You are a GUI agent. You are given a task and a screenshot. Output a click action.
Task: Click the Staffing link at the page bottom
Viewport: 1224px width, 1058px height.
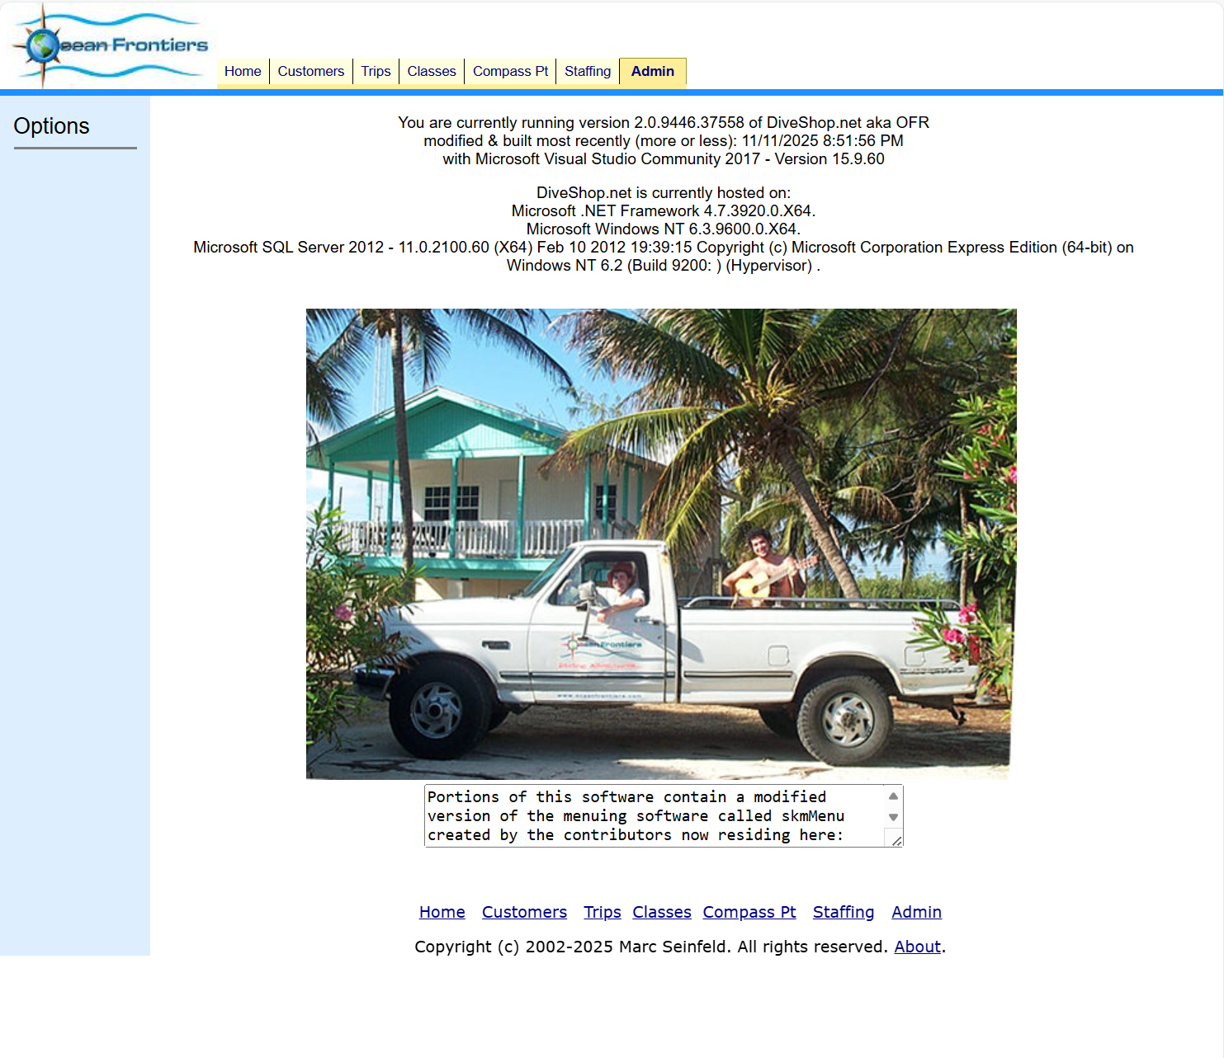click(844, 912)
